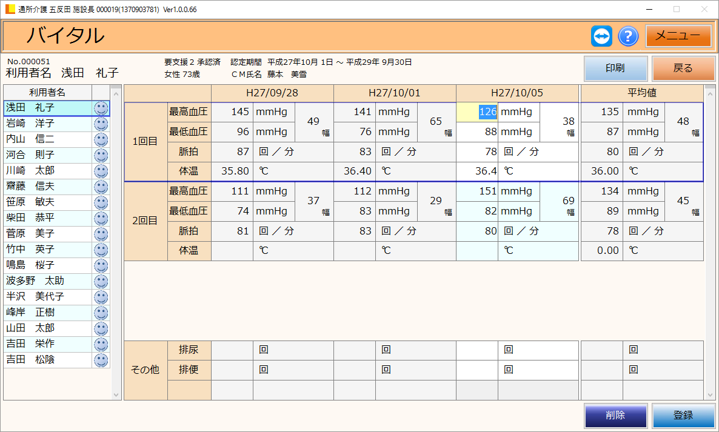Select user 波多野 太助 in list
This screenshot has height=432, width=719.
48,281
